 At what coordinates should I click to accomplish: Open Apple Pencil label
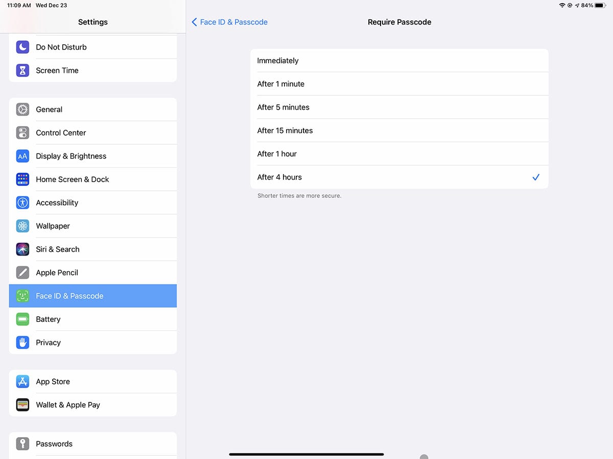[57, 273]
